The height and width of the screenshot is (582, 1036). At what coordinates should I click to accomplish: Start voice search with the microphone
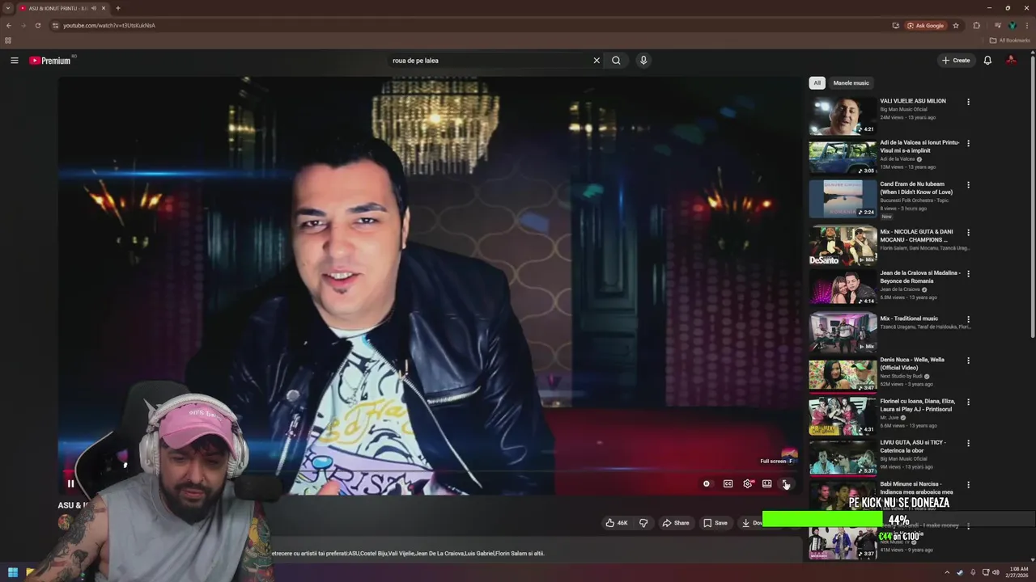643,61
